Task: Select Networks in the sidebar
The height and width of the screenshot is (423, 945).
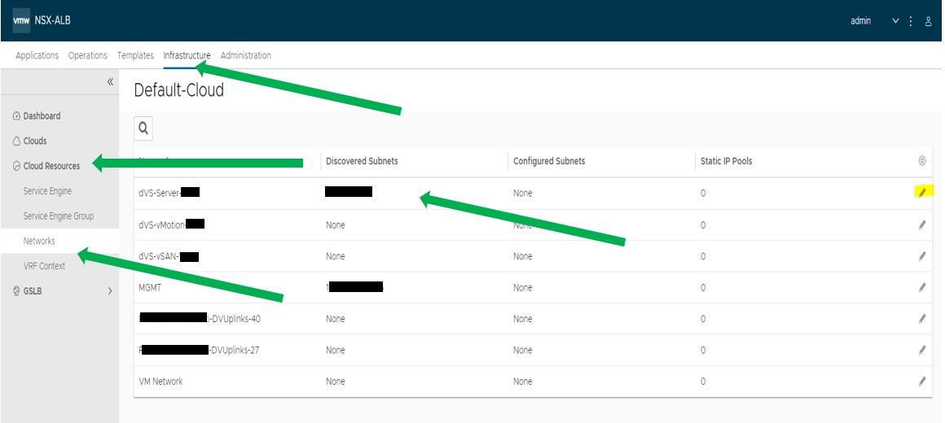Action: [39, 241]
